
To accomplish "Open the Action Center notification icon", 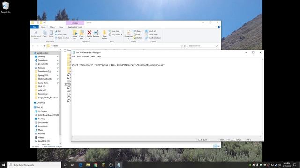I will 295,165.
